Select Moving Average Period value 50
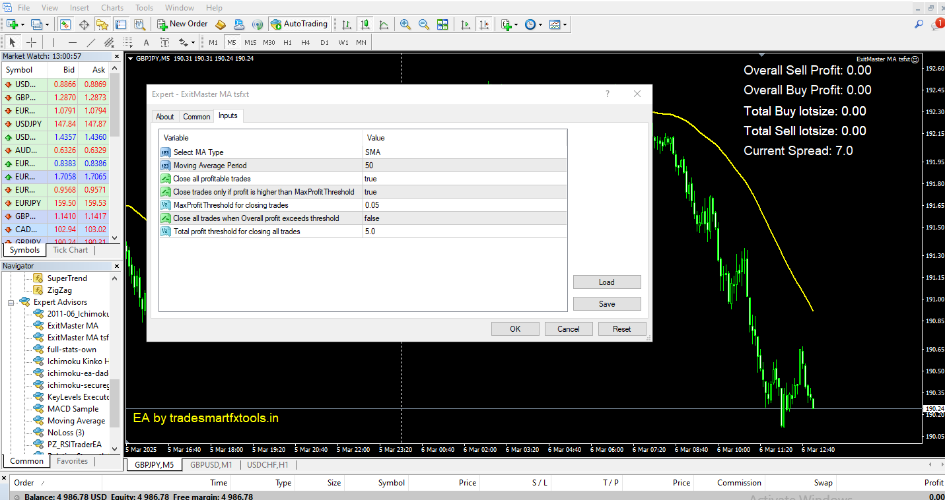This screenshot has height=500, width=945. (x=465, y=166)
